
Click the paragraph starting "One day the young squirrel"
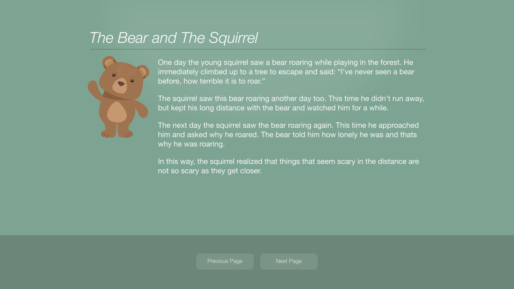click(286, 72)
